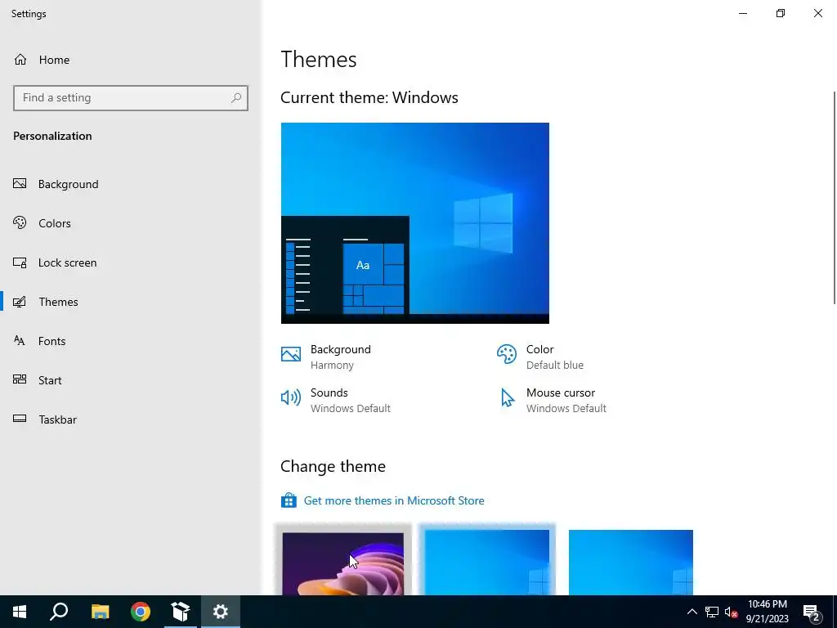Click the network tray icon

point(712,612)
